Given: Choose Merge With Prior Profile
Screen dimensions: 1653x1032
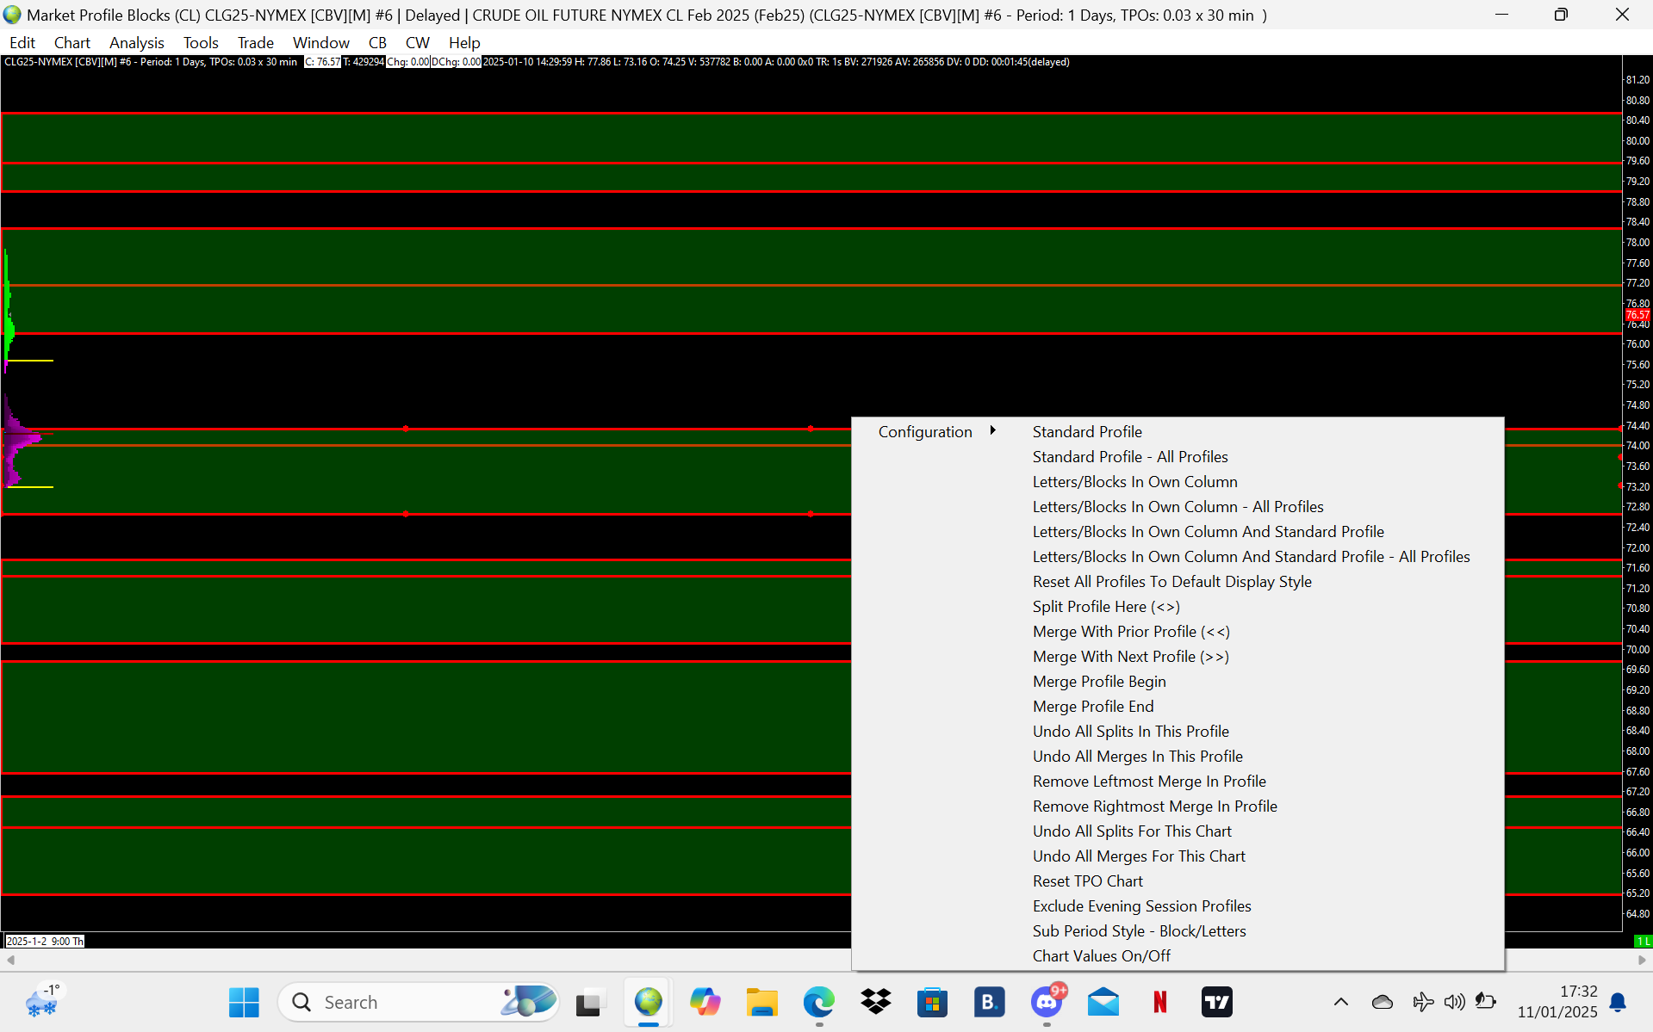Looking at the screenshot, I should [x=1131, y=631].
